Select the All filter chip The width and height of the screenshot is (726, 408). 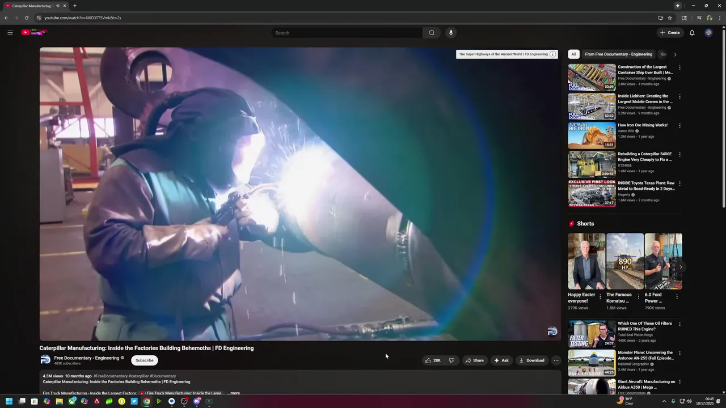click(573, 54)
